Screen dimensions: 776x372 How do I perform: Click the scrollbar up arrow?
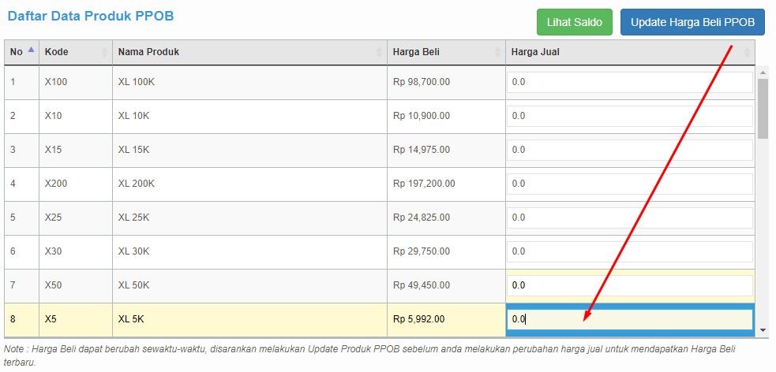(x=763, y=73)
